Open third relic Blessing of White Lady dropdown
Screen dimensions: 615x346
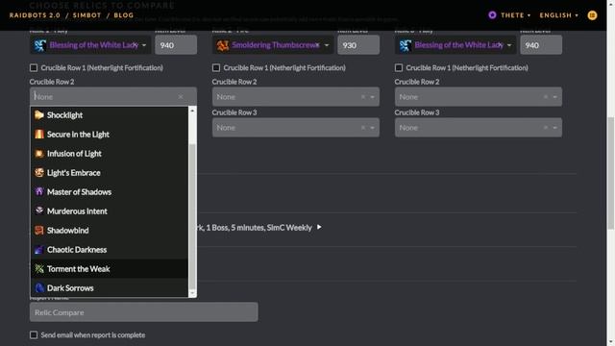click(x=509, y=45)
